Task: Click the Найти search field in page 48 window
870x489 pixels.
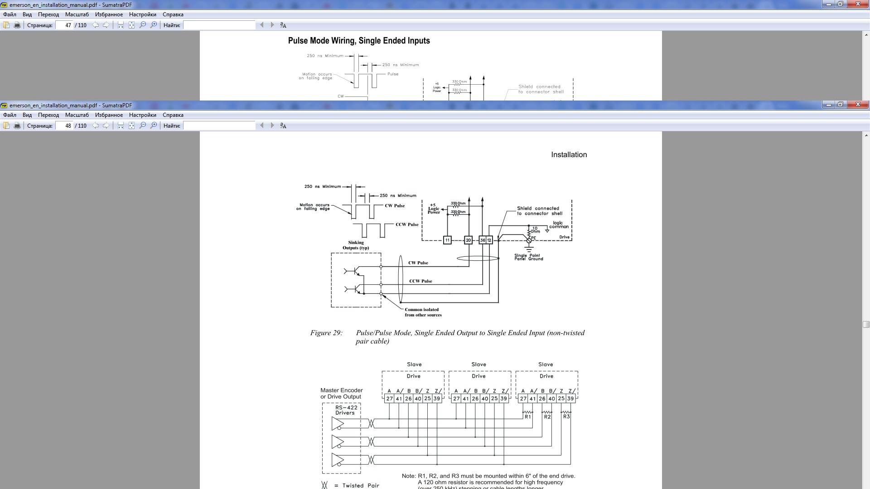Action: click(219, 125)
